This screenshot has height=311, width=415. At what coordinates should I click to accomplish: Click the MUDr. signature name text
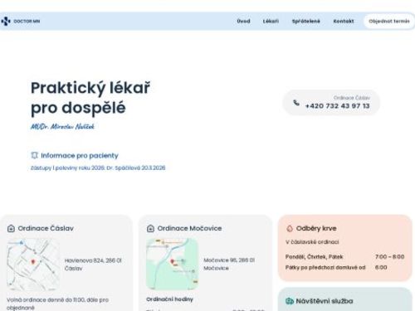62,127
